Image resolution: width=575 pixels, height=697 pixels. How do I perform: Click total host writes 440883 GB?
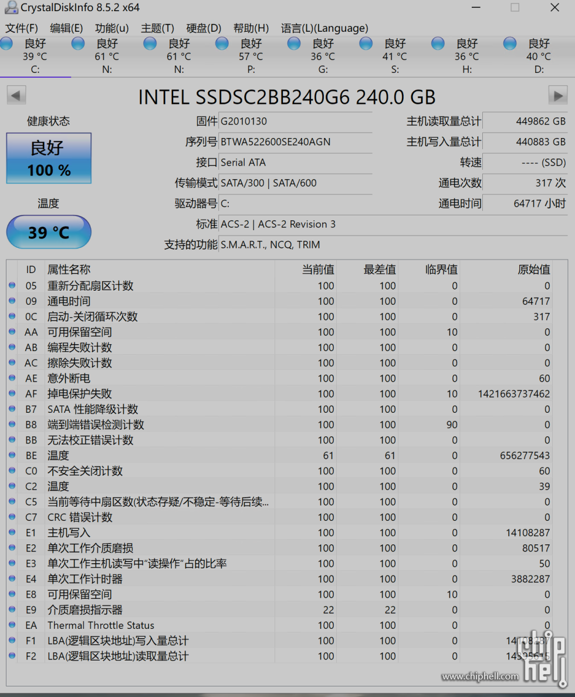(525, 142)
